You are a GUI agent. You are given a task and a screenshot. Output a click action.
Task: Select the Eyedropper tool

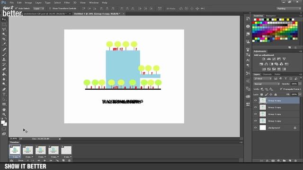click(x=4, y=44)
